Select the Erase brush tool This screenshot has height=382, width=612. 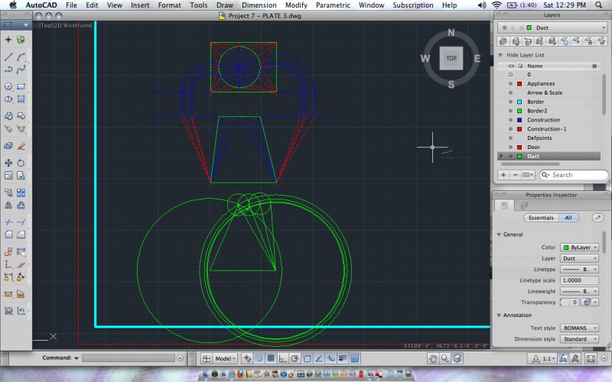21,146
